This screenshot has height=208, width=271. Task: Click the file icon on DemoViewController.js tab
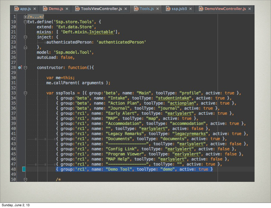(201, 9)
